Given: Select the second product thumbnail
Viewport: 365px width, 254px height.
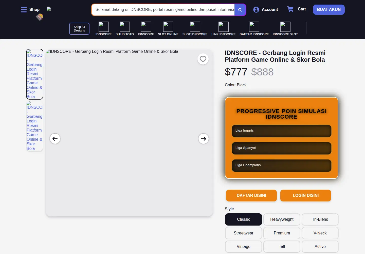Looking at the screenshot, I should coord(35,126).
